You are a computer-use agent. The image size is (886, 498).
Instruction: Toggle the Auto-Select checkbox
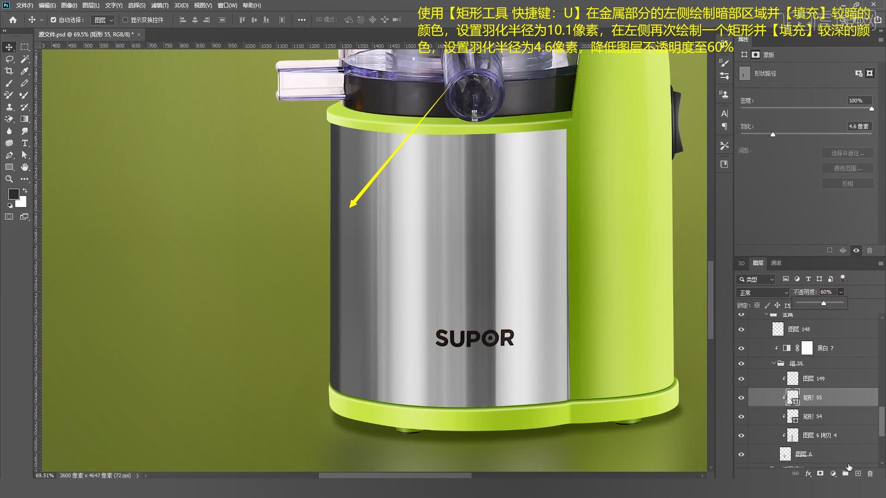point(54,20)
